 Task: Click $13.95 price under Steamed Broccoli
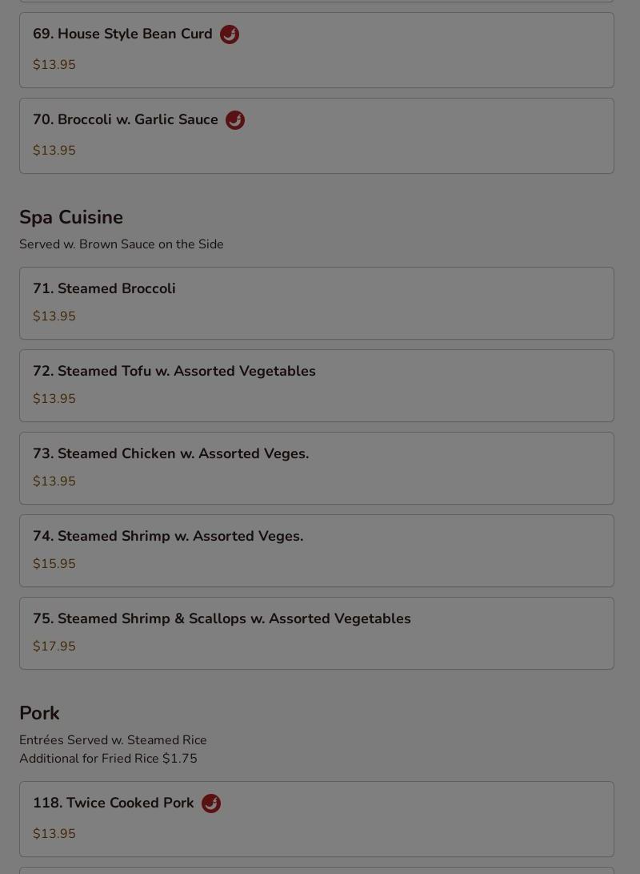click(x=54, y=316)
